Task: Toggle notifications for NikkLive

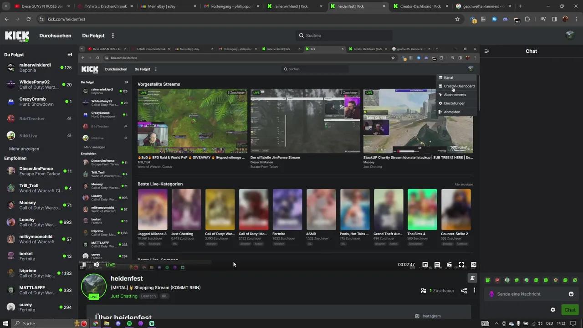Action: pos(69,135)
